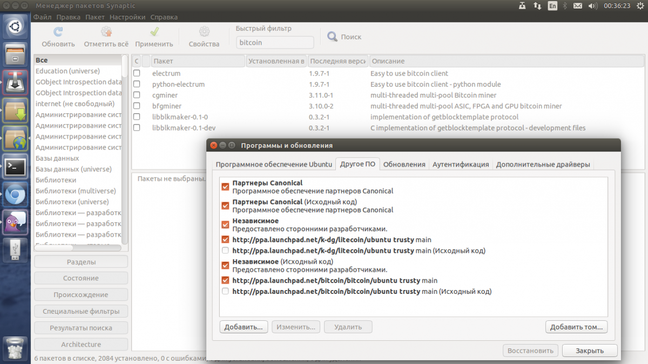This screenshot has height=364, width=648.
Task: Open the USB drive launcher icon
Action: click(15, 250)
